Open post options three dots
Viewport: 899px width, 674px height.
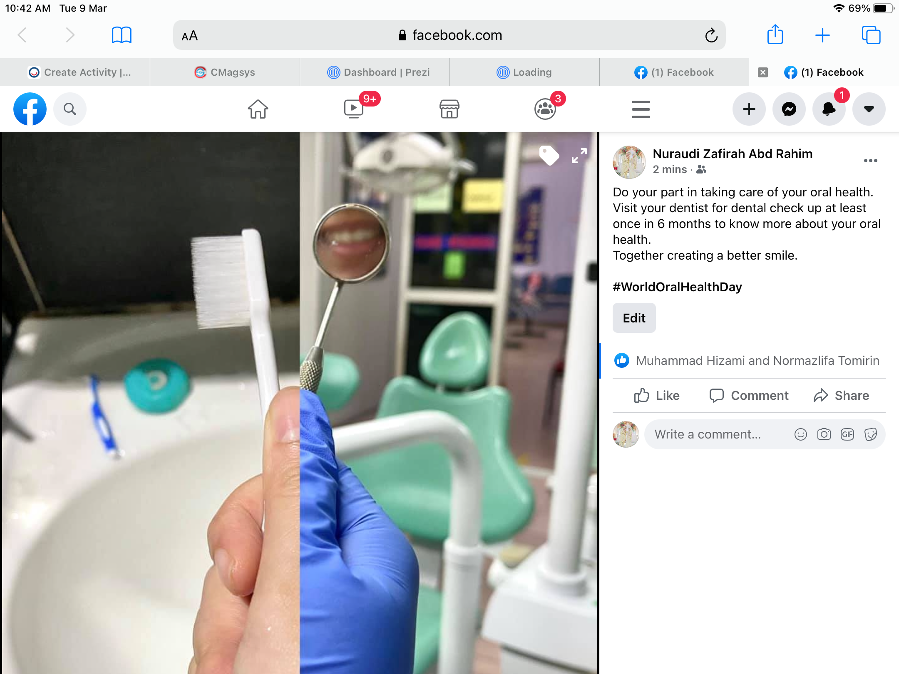click(x=870, y=161)
